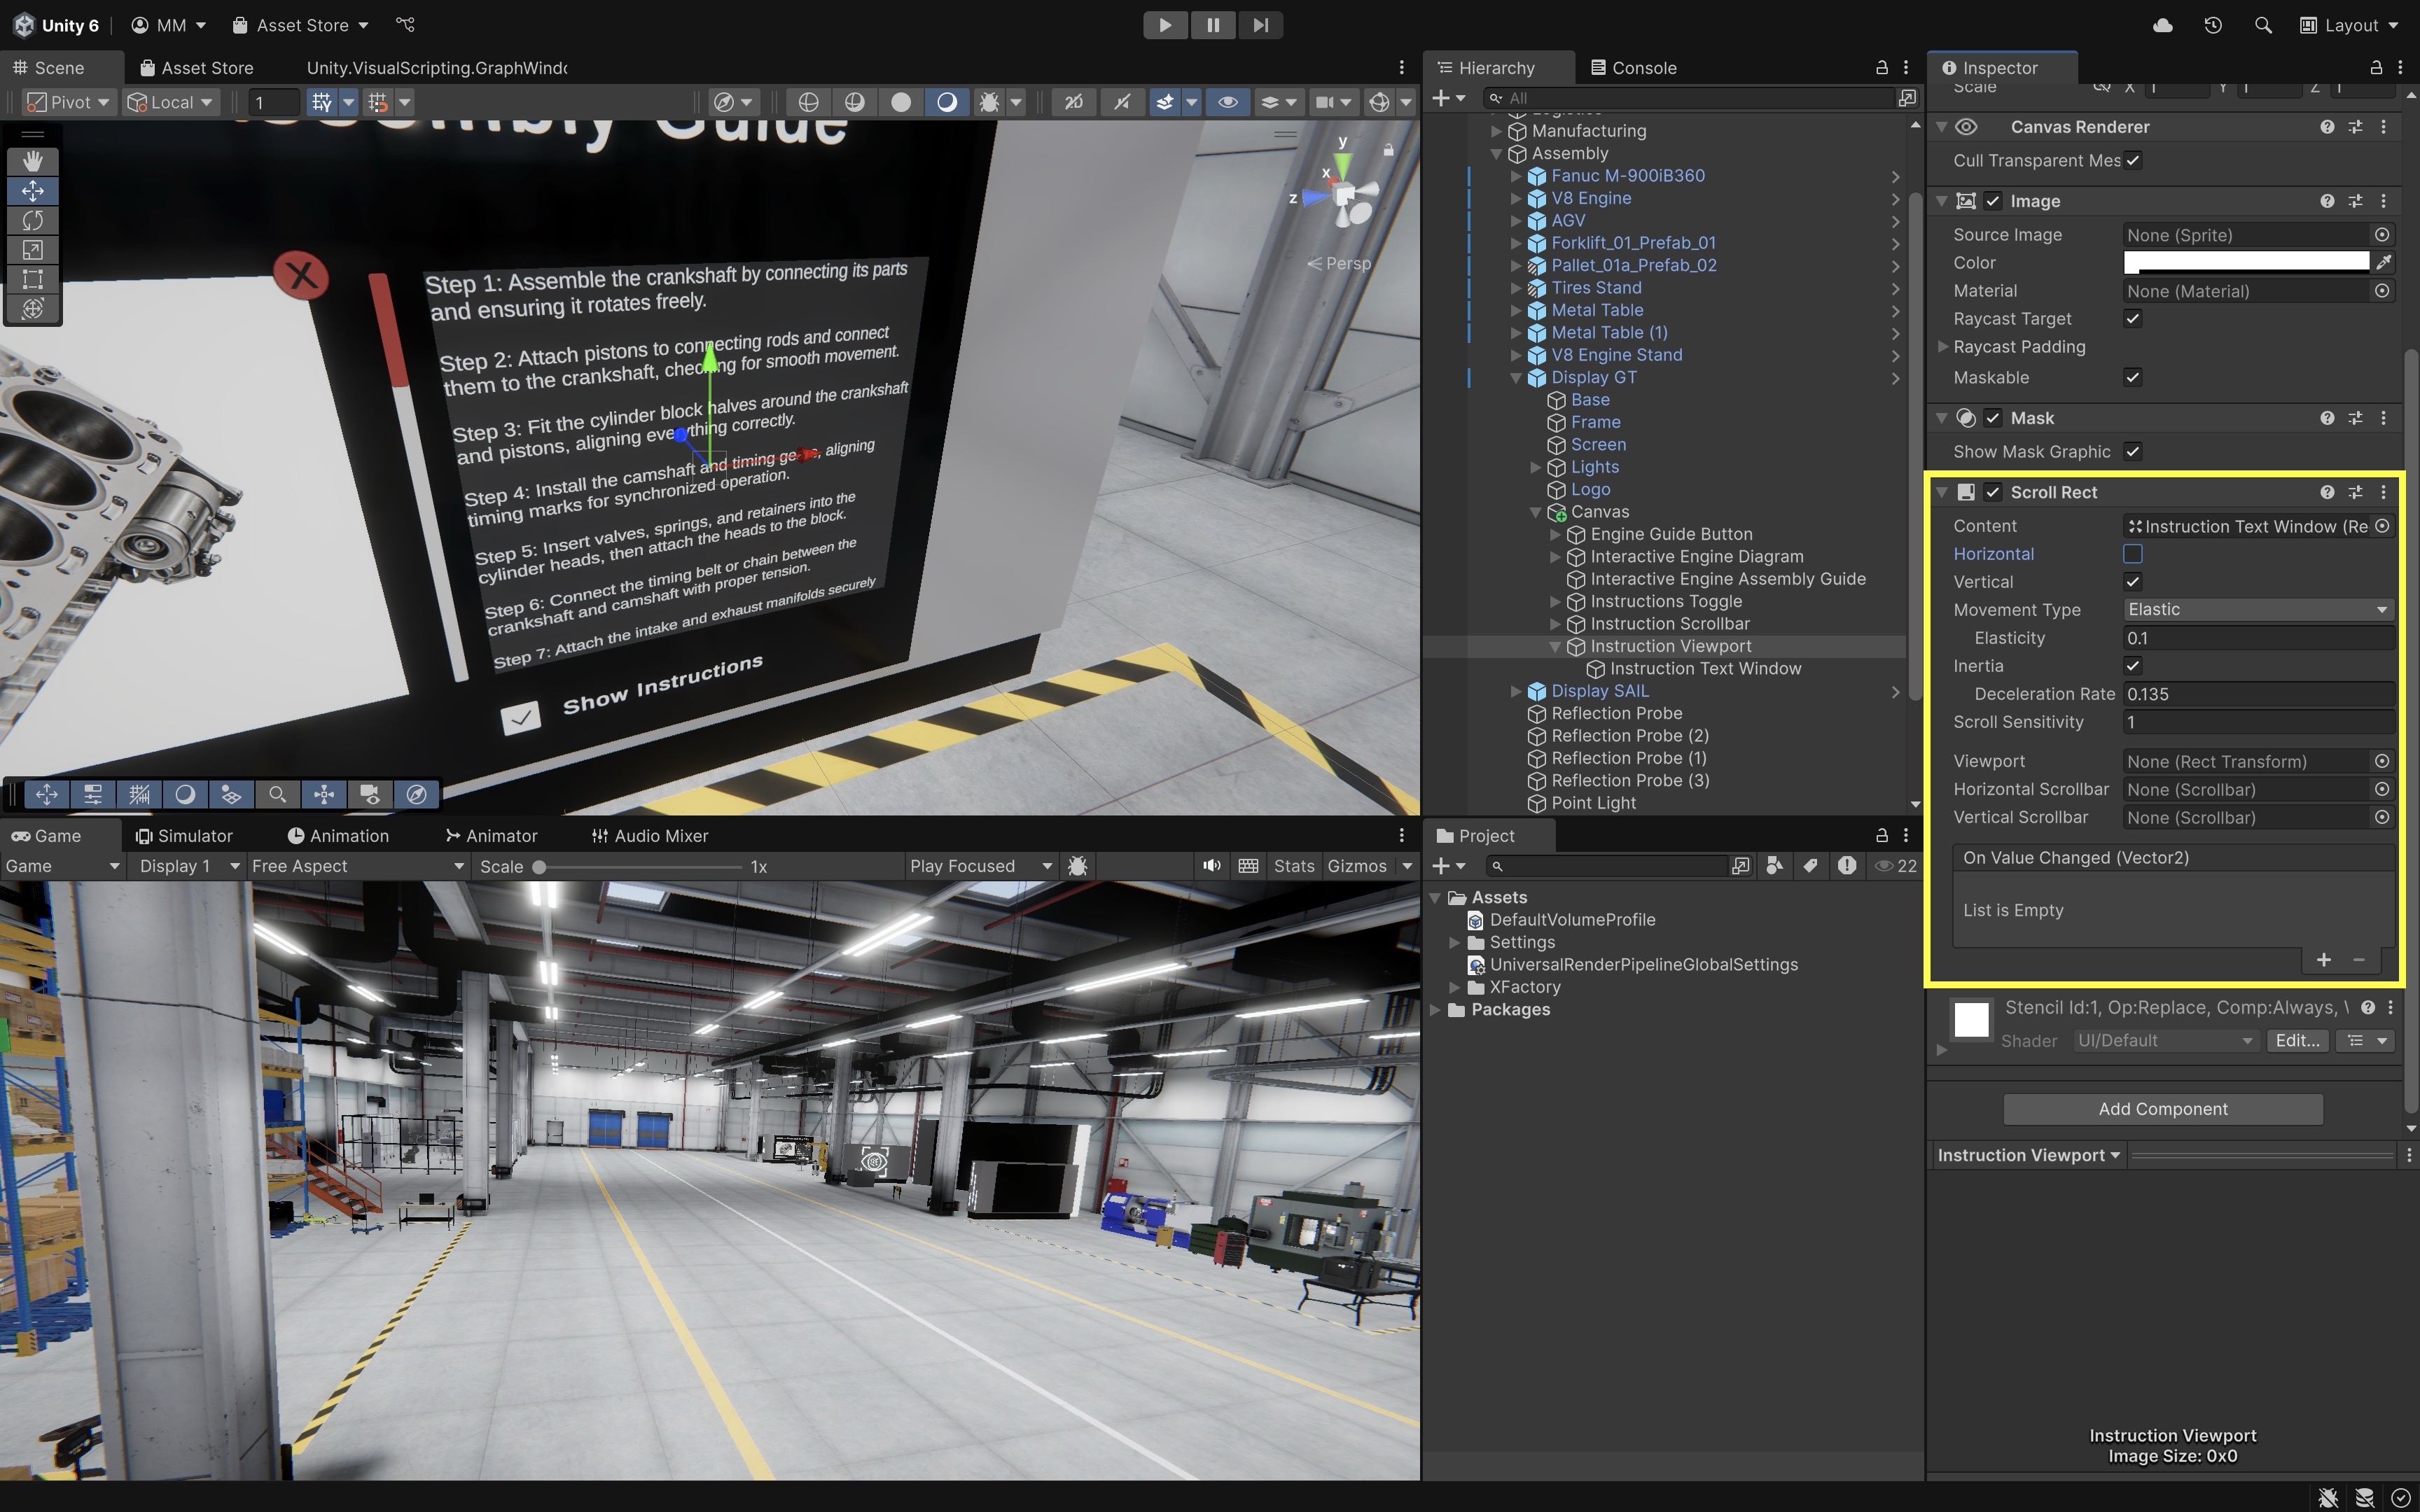Viewport: 2420px width, 1512px height.
Task: Open the undo history icon
Action: 2212,25
